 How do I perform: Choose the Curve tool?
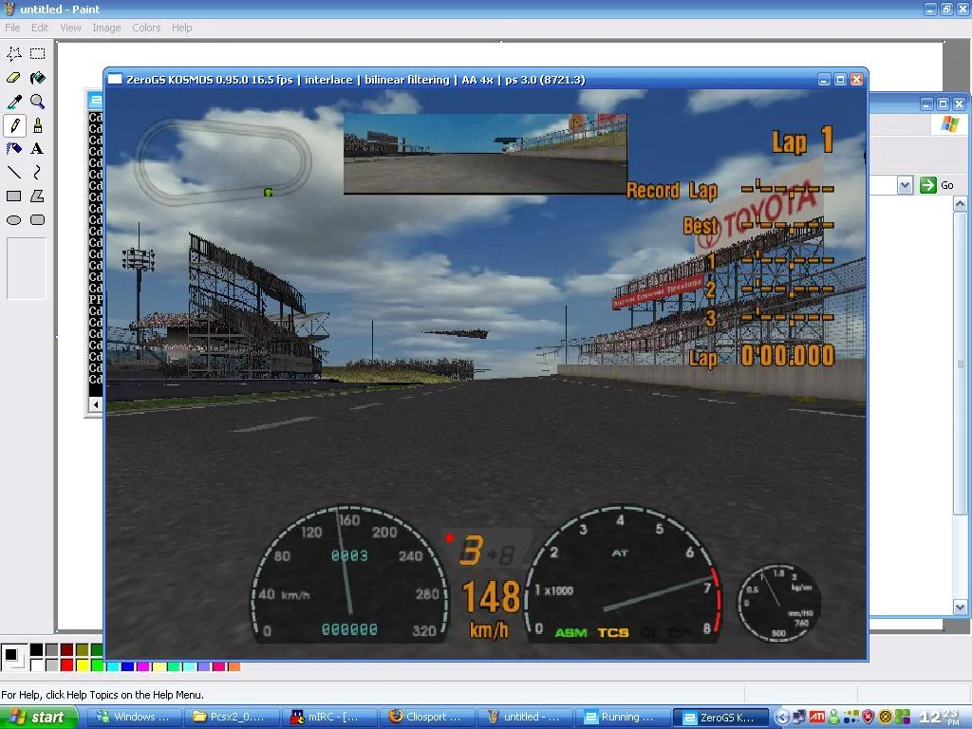tap(38, 173)
